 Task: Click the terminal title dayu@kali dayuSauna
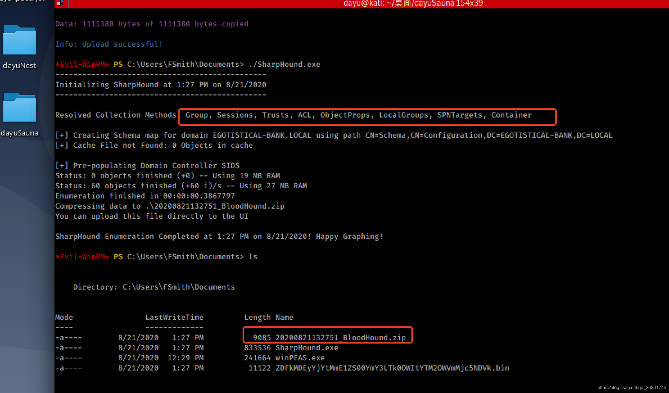[413, 3]
